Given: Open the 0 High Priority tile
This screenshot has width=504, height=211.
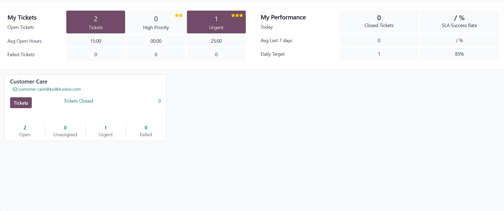Looking at the screenshot, I should pyautogui.click(x=156, y=22).
